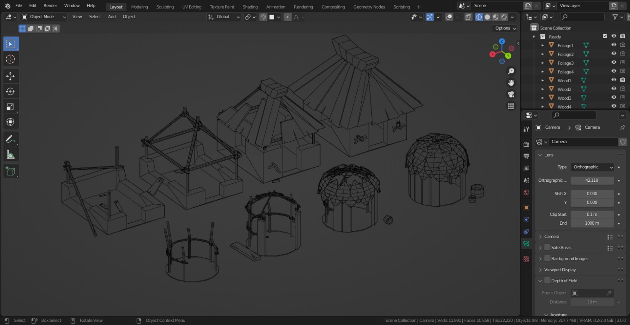This screenshot has width=630, height=325.
Task: Open lens Type Orthographic dropdown
Action: click(592, 167)
